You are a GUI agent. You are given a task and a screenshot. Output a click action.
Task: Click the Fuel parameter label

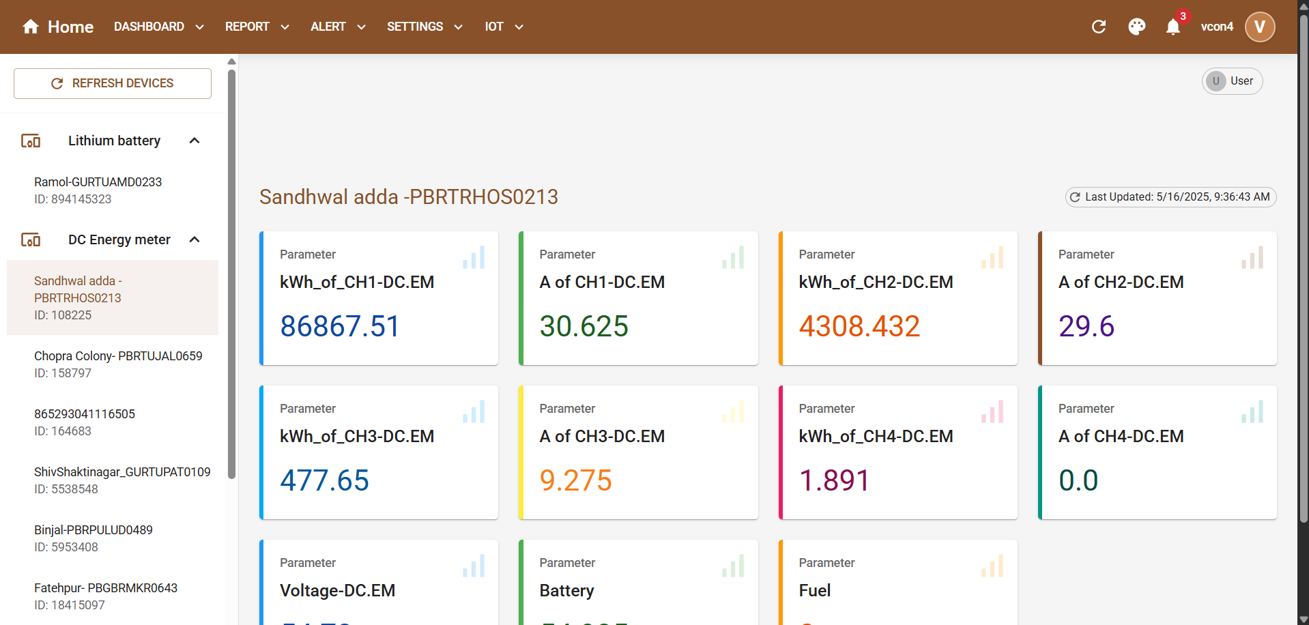tap(815, 591)
